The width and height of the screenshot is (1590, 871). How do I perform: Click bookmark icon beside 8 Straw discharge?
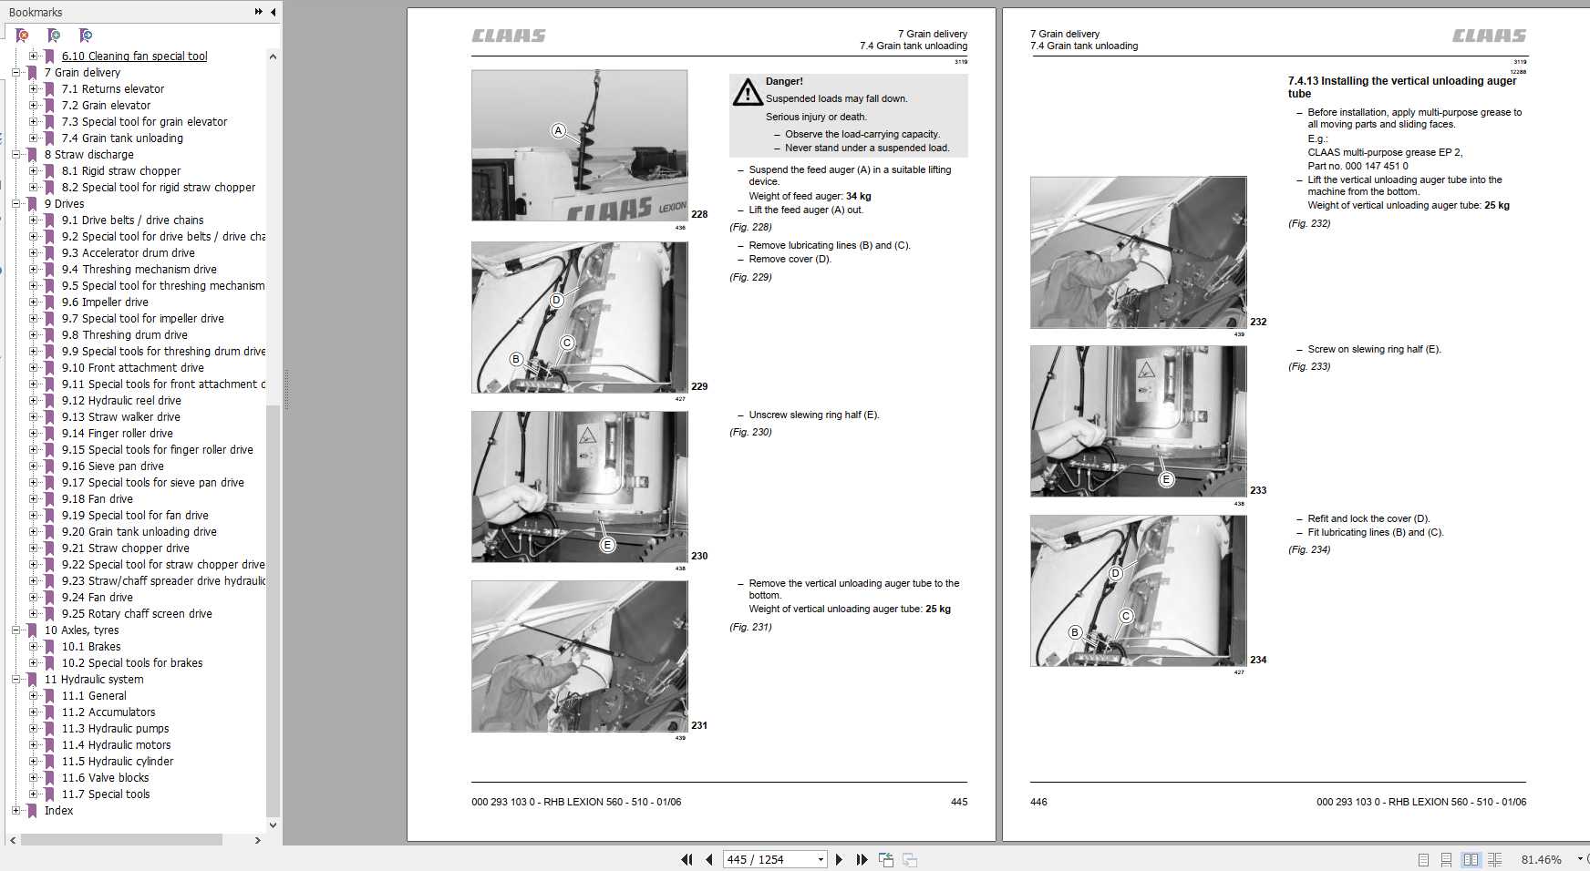[x=32, y=155]
